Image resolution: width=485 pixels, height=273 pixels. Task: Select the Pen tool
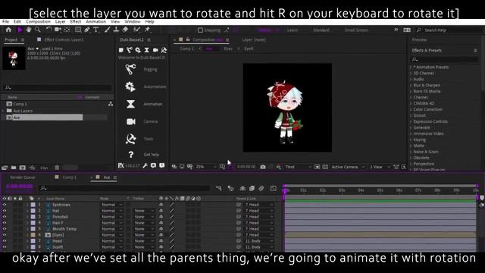pos(87,30)
